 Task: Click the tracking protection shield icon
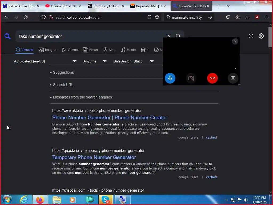pyautogui.click(x=44, y=17)
